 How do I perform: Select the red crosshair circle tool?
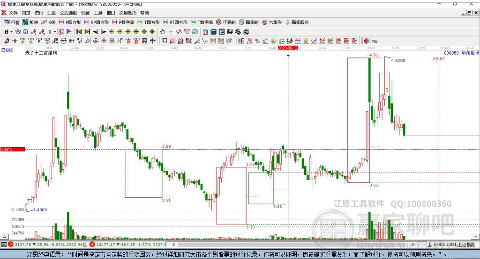point(96,41)
